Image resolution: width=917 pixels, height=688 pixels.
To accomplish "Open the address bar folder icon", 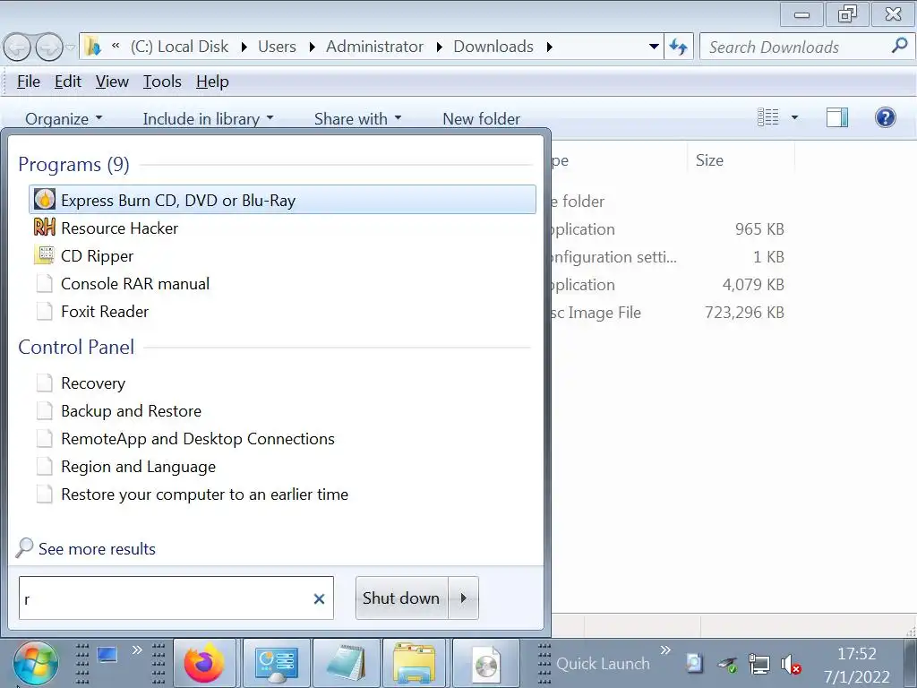I will pyautogui.click(x=92, y=47).
